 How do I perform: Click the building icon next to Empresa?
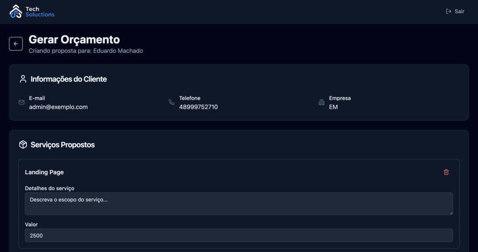coord(321,102)
